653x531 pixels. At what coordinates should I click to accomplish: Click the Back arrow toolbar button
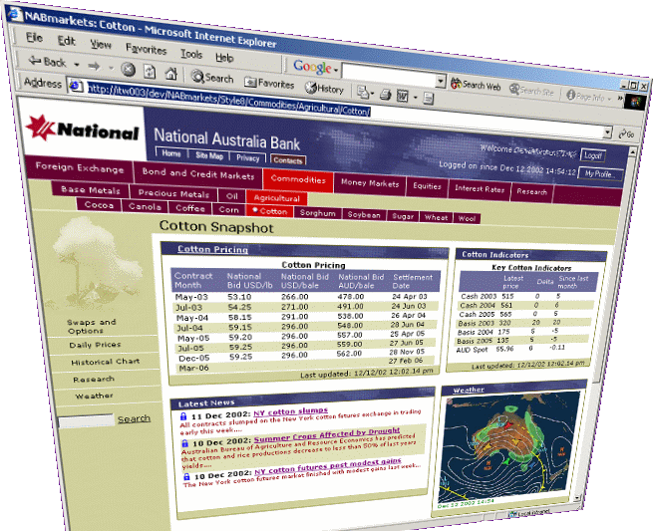(47, 62)
